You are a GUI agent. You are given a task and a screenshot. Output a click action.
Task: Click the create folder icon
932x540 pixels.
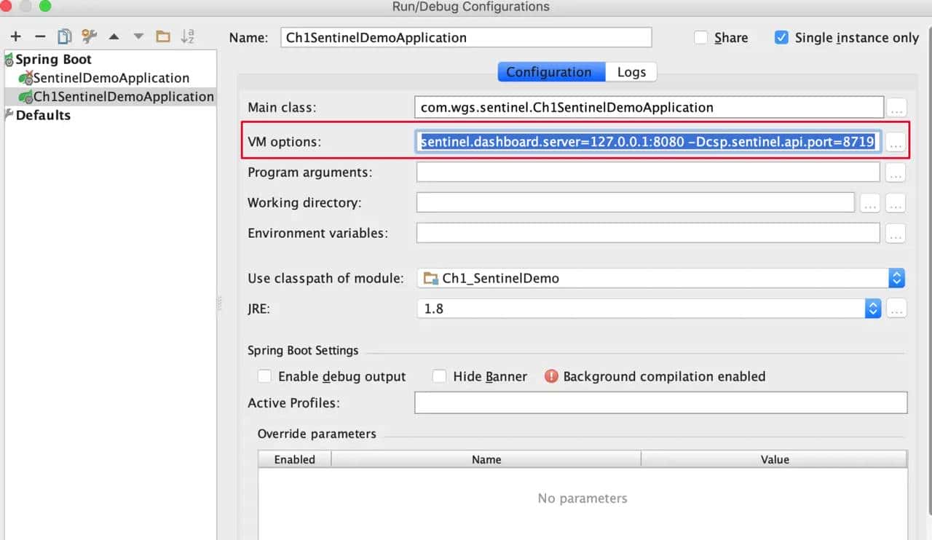[x=163, y=36]
